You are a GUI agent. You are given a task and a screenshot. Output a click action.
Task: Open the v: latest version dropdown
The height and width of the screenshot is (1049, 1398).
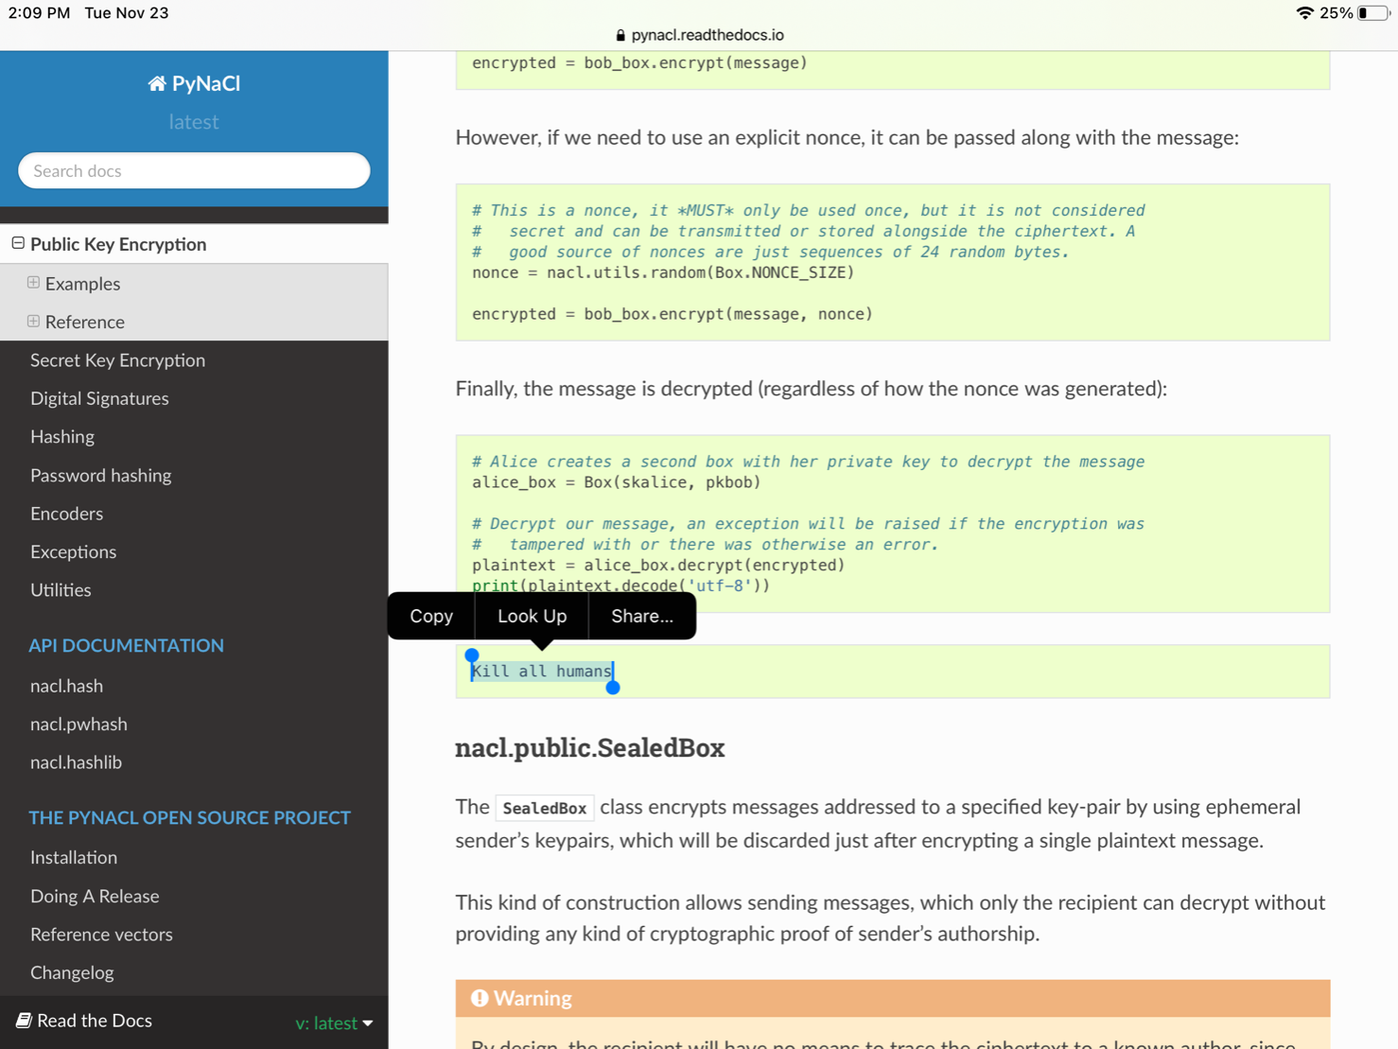click(334, 1023)
